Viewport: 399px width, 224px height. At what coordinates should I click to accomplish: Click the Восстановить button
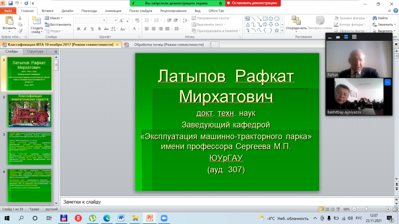coord(58,24)
